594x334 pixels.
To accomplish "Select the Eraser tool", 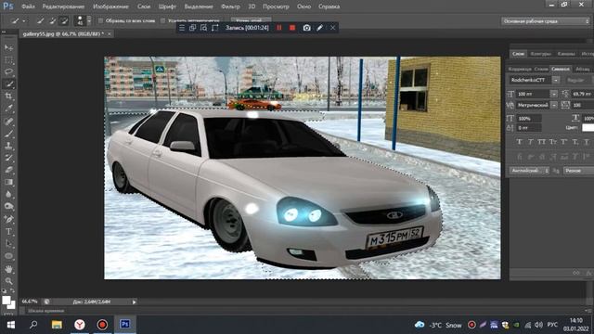I will pyautogui.click(x=8, y=170).
